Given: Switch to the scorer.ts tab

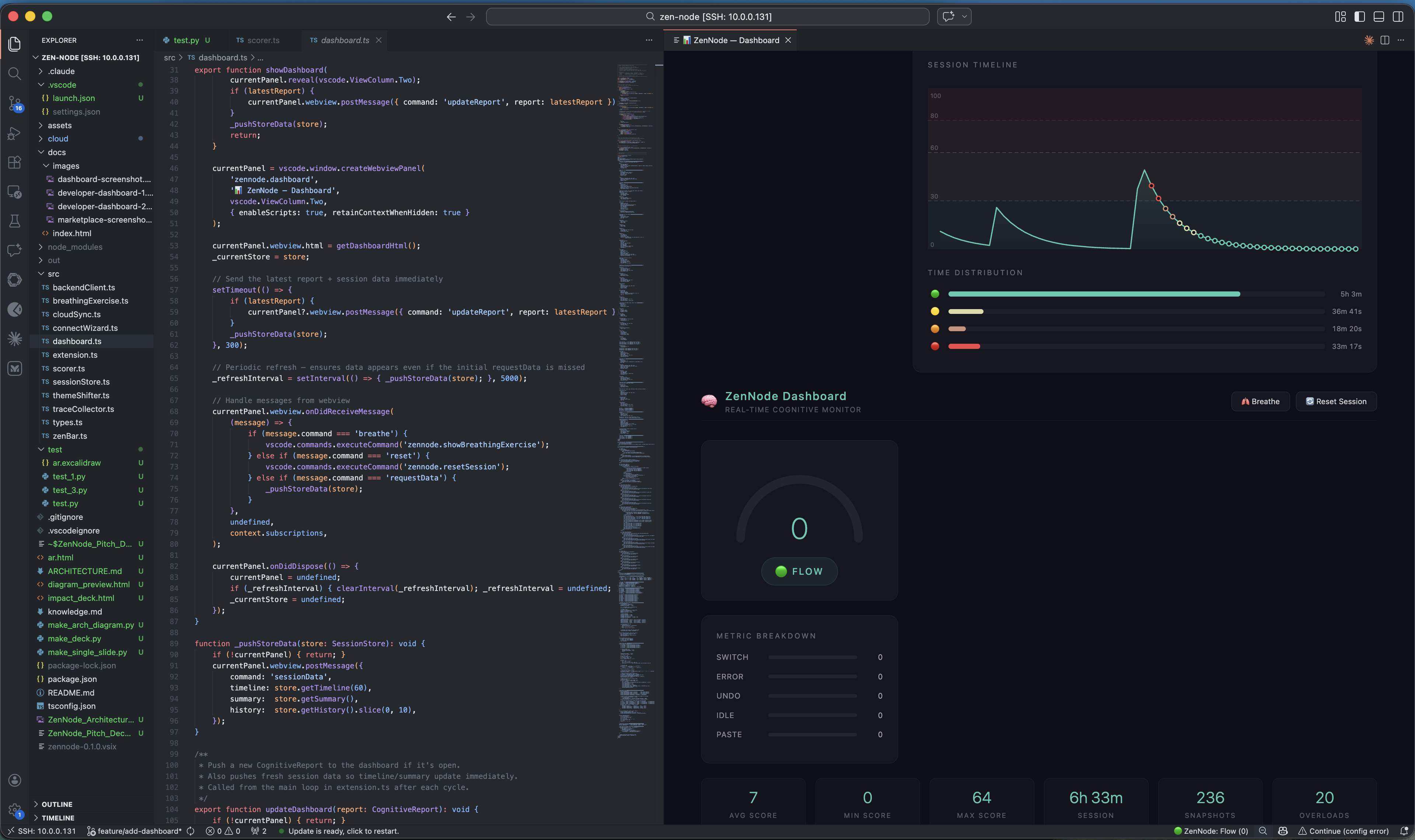Looking at the screenshot, I should (x=263, y=40).
